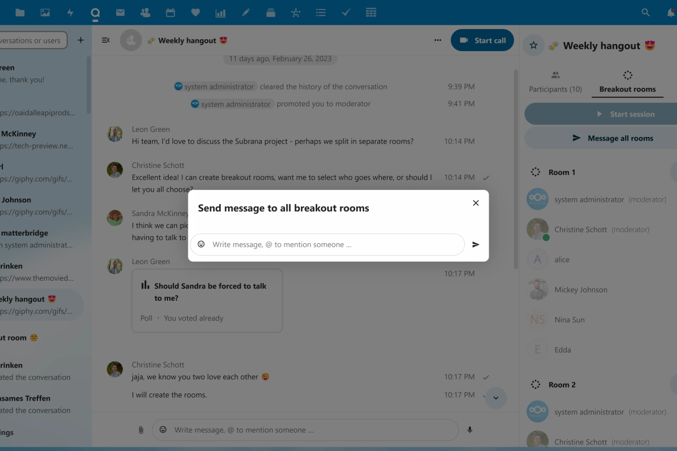Collapse the conversation list sidebar
This screenshot has width=677, height=451.
tap(106, 40)
